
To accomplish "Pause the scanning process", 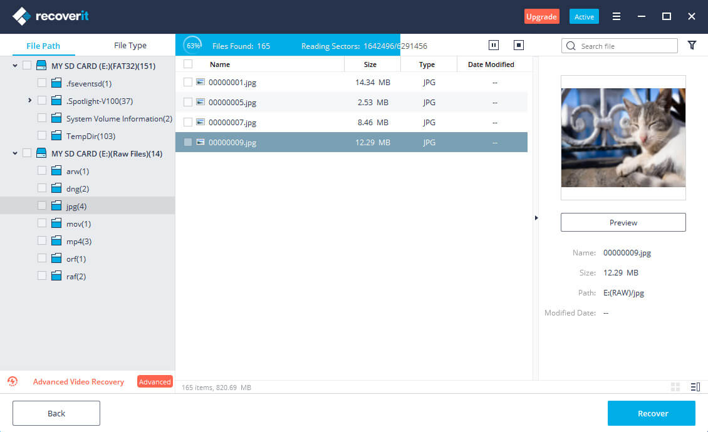I will click(494, 45).
